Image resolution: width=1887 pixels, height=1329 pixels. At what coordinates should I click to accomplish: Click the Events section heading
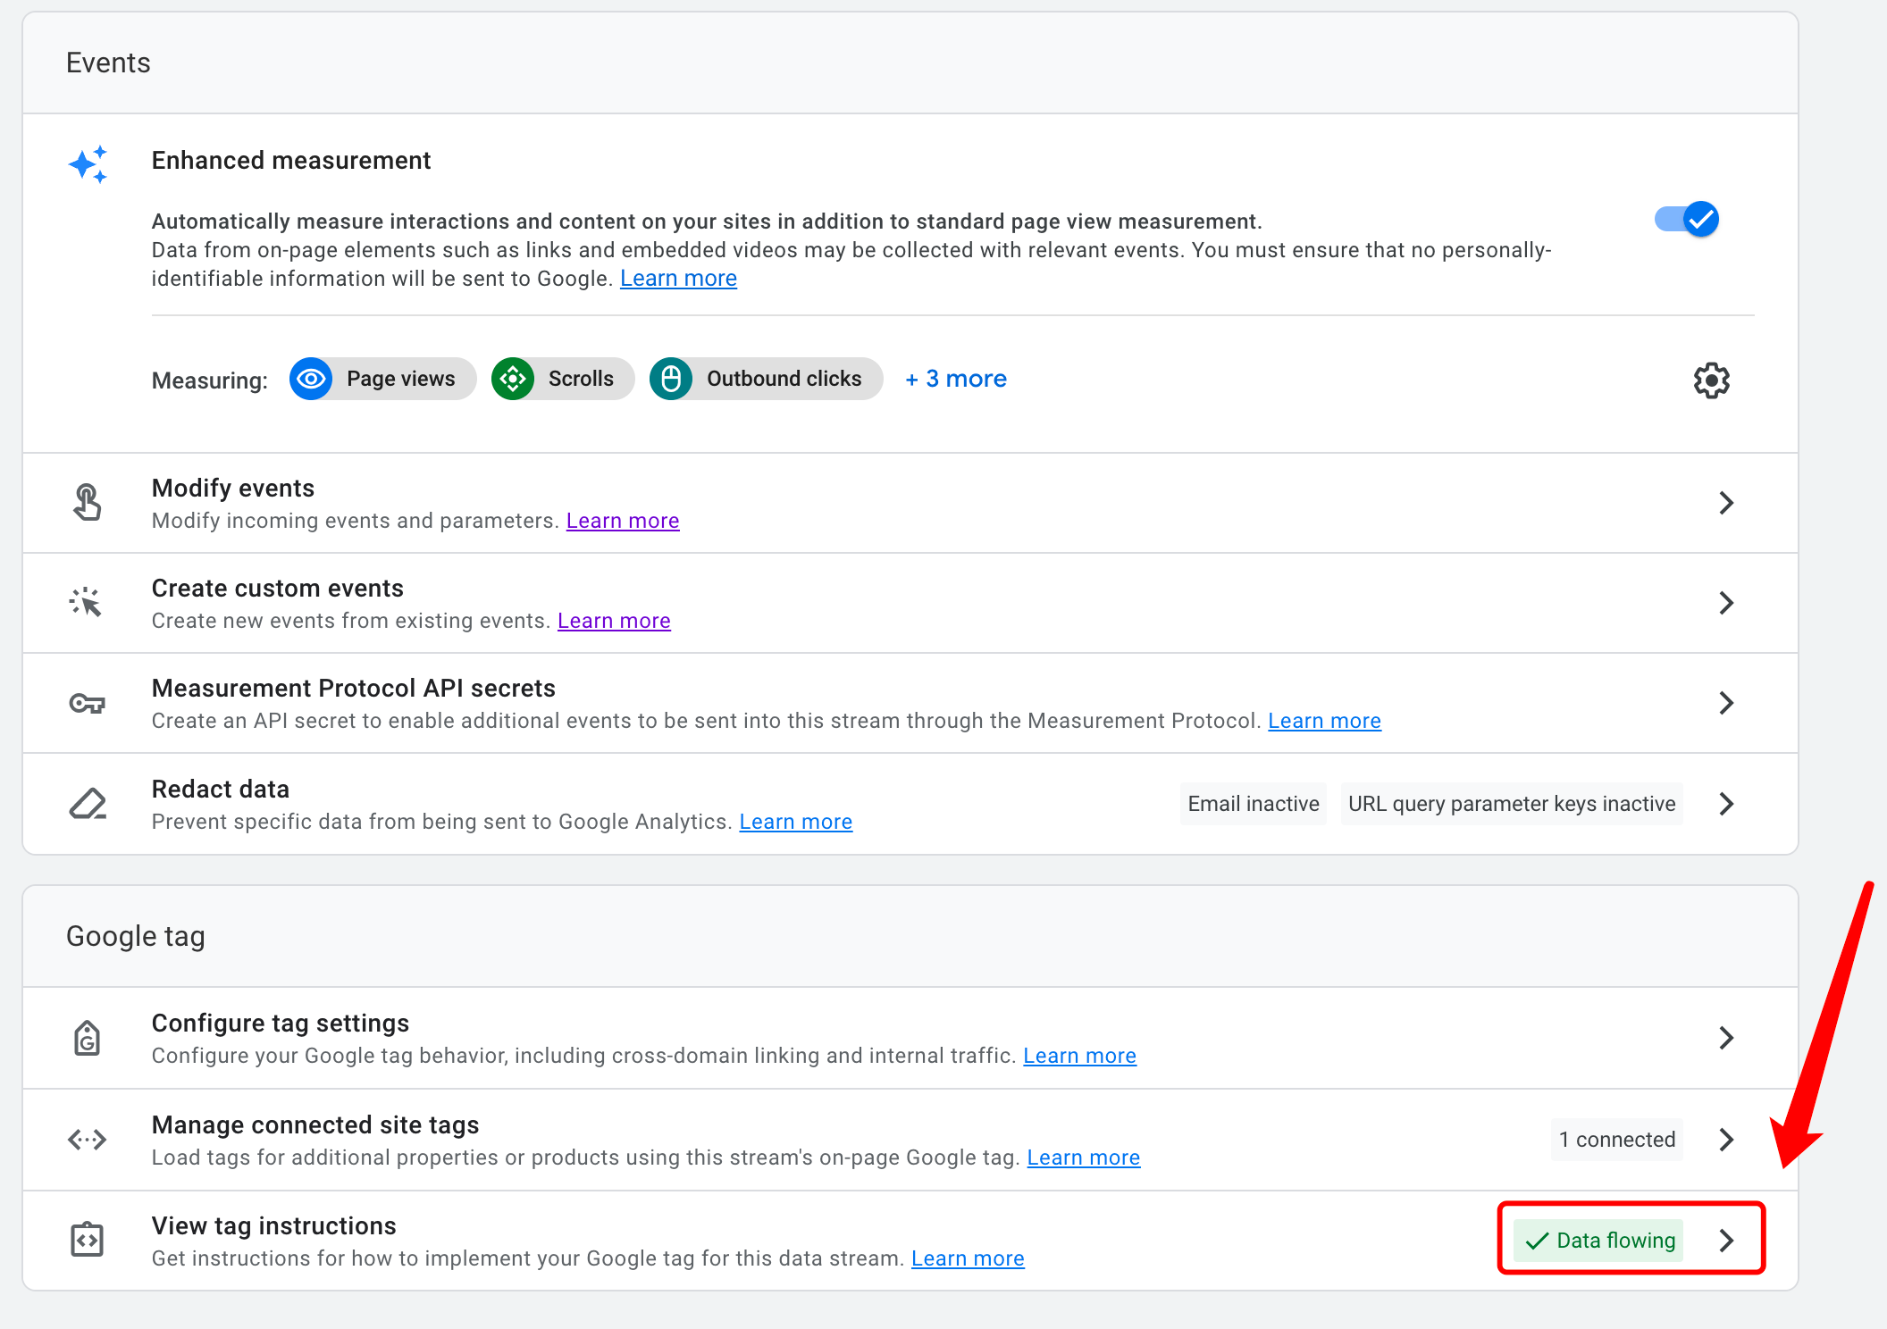[108, 63]
